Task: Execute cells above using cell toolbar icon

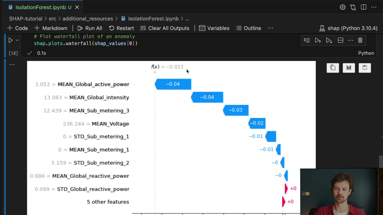Action: (x=318, y=40)
